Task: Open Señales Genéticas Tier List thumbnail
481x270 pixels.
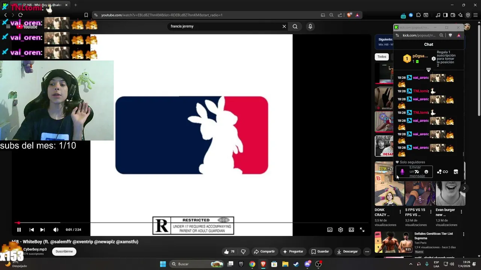Action: (393, 242)
